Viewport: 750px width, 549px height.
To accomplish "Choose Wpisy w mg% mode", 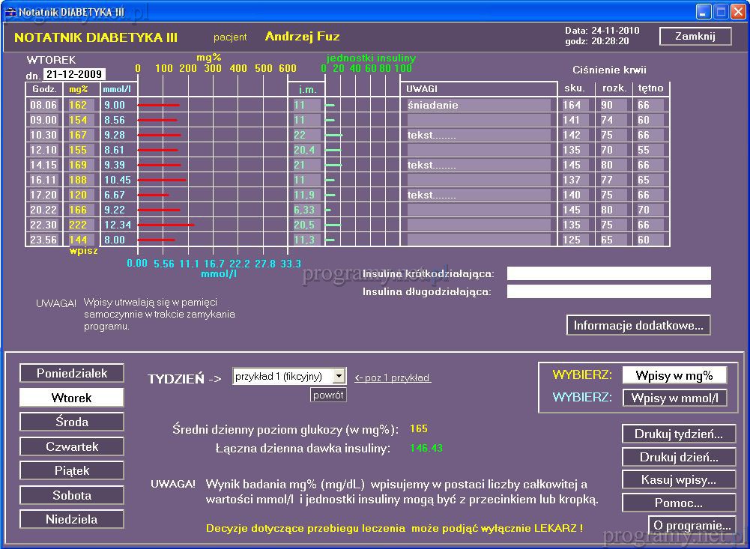I will (674, 375).
